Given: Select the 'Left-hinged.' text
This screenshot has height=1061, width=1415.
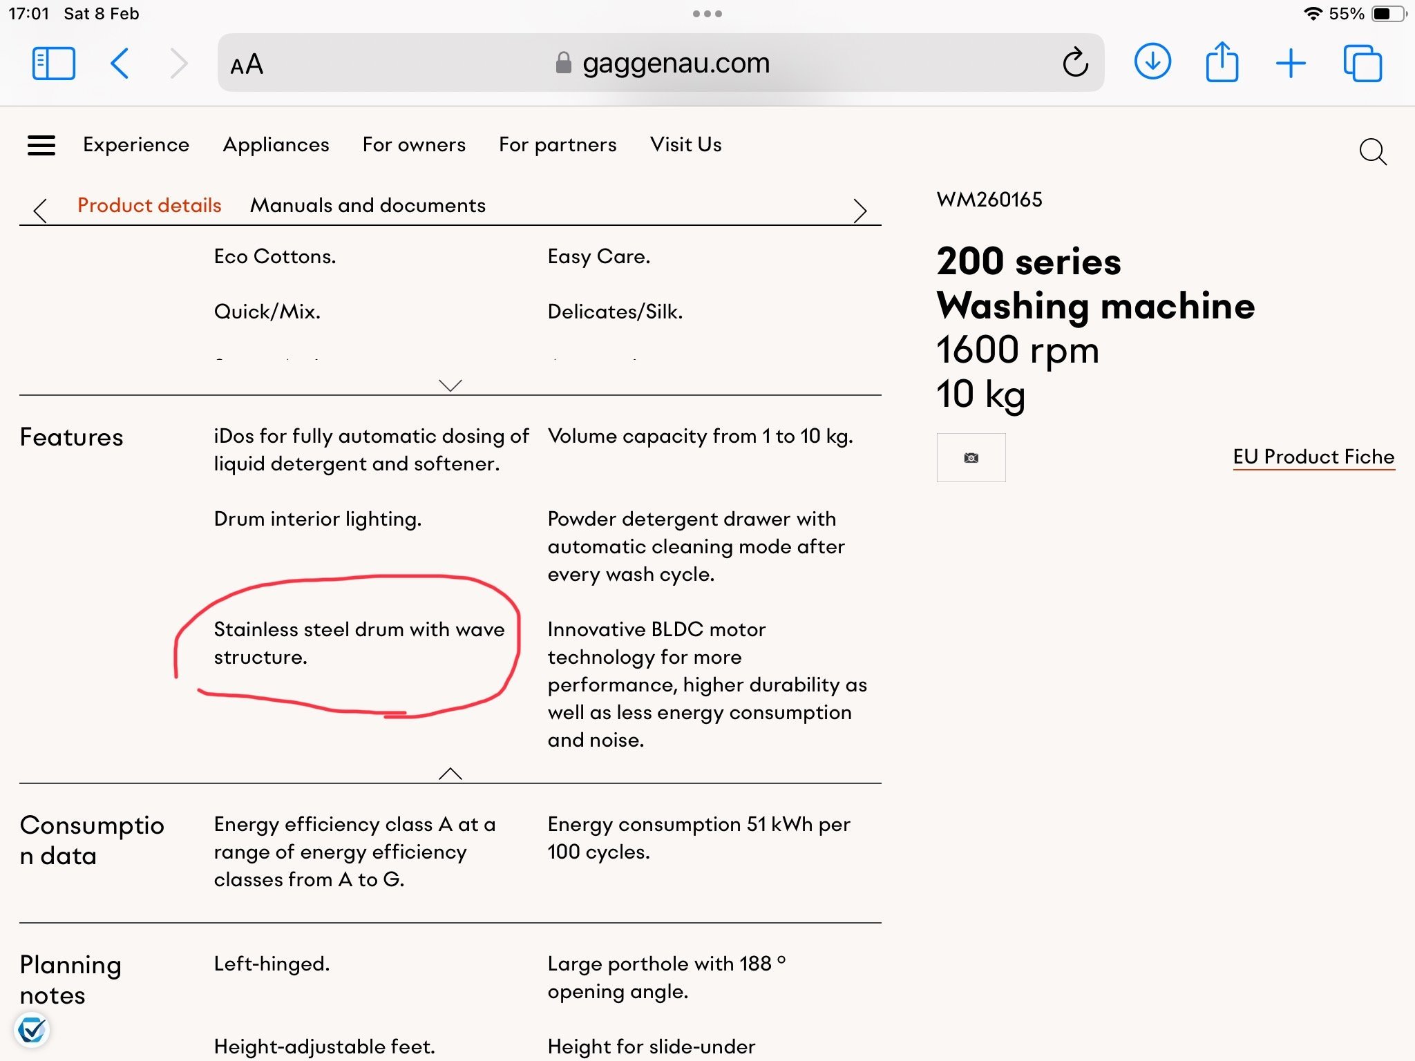Looking at the screenshot, I should pos(272,964).
